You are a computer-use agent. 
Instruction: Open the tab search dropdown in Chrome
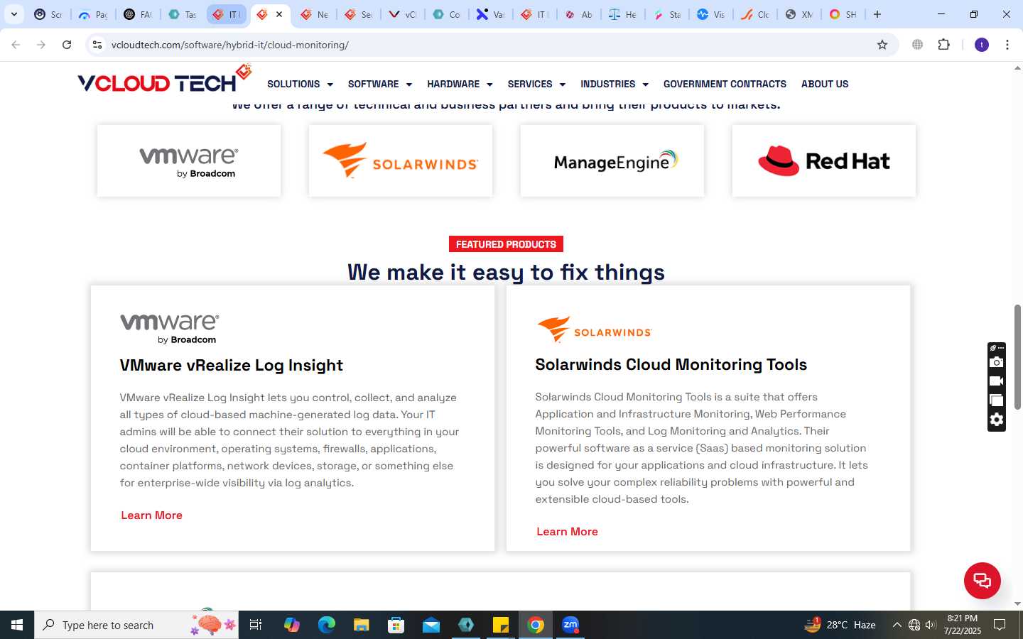13,14
